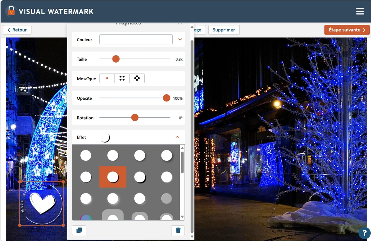The width and height of the screenshot is (371, 241).
Task: Select the five-dot diagonal Mosaïque option
Action: coord(137,78)
